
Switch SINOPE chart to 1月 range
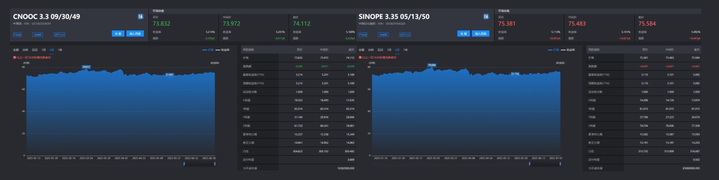click(390, 50)
